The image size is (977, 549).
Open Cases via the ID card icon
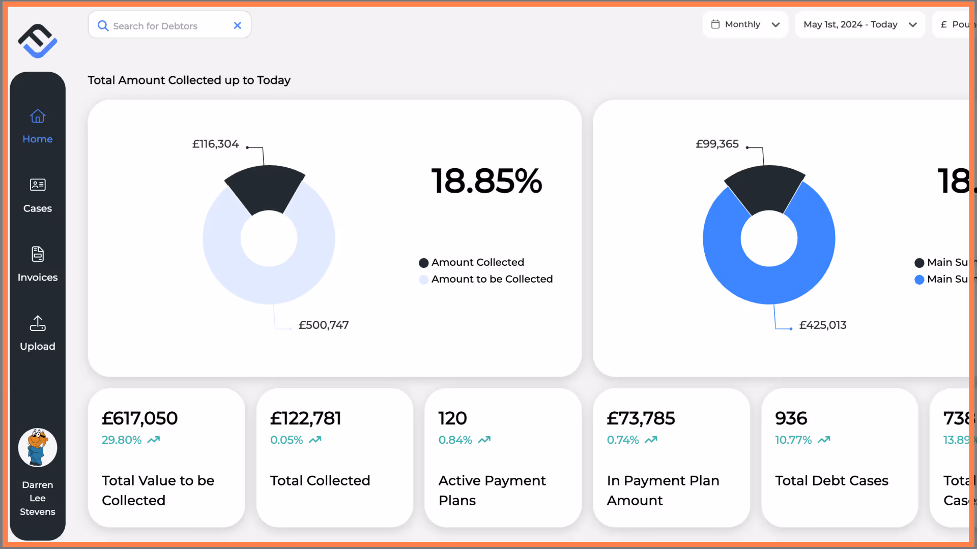[x=38, y=185]
